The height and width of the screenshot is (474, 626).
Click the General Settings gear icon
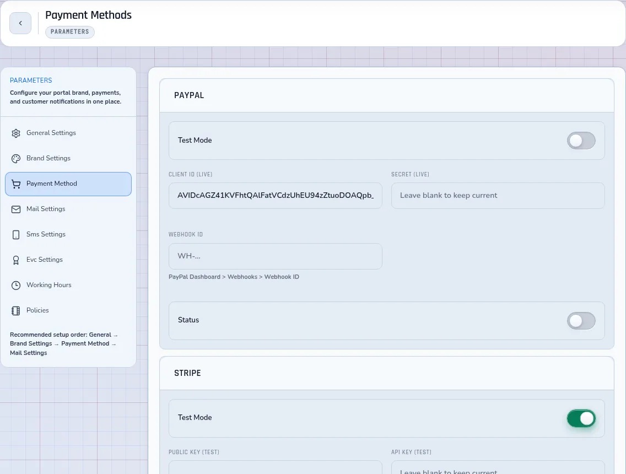[x=16, y=133]
